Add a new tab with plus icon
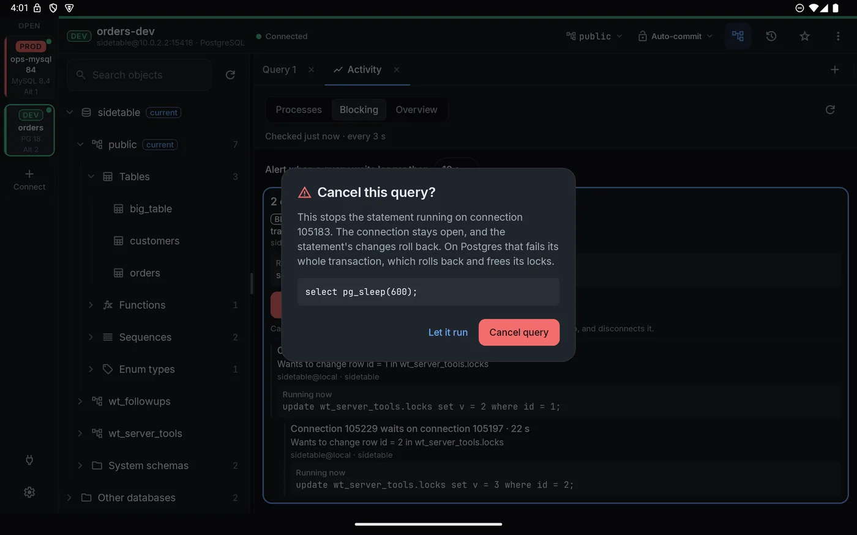The image size is (857, 535). (x=834, y=70)
